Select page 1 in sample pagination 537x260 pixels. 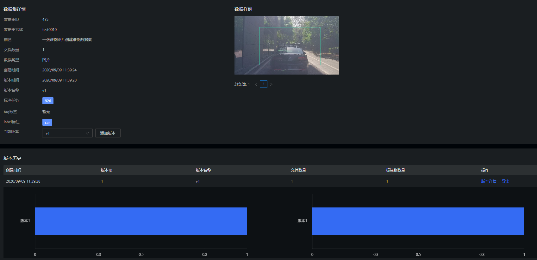coord(264,84)
